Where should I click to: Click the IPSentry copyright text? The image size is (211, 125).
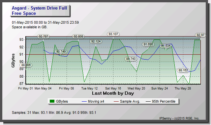[x=179, y=118]
